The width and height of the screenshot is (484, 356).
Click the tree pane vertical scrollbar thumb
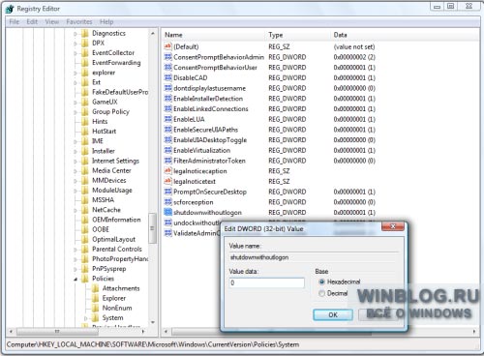point(152,228)
